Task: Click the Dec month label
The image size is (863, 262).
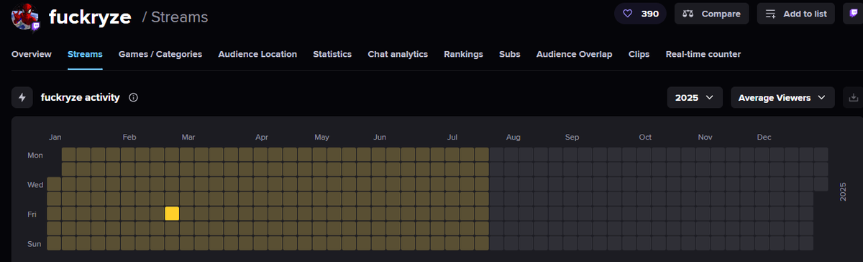Action: click(764, 137)
